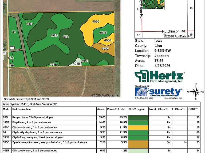Click the 2.59 acres value
This screenshot has height=153, width=205.
103,142
